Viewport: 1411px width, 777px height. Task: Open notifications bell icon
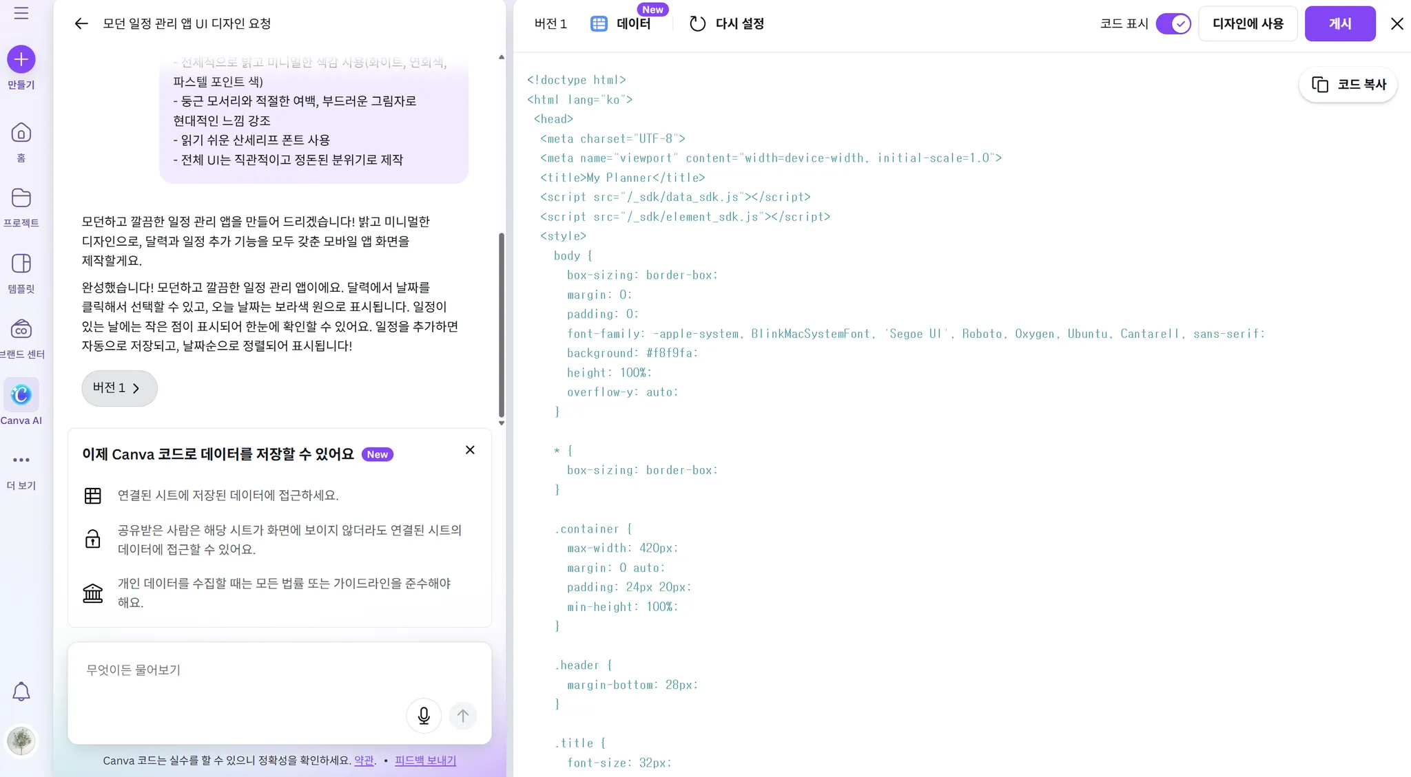[x=21, y=692]
